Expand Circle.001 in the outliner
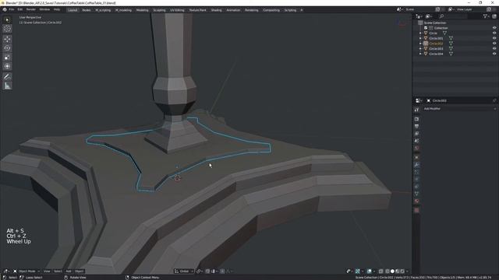Screen dimensions: 499x280 [420, 38]
